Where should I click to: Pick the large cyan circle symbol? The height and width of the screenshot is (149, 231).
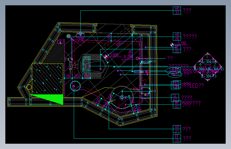click(75, 86)
